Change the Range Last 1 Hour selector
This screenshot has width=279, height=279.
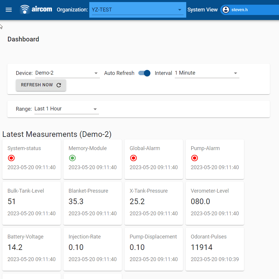tap(66, 109)
